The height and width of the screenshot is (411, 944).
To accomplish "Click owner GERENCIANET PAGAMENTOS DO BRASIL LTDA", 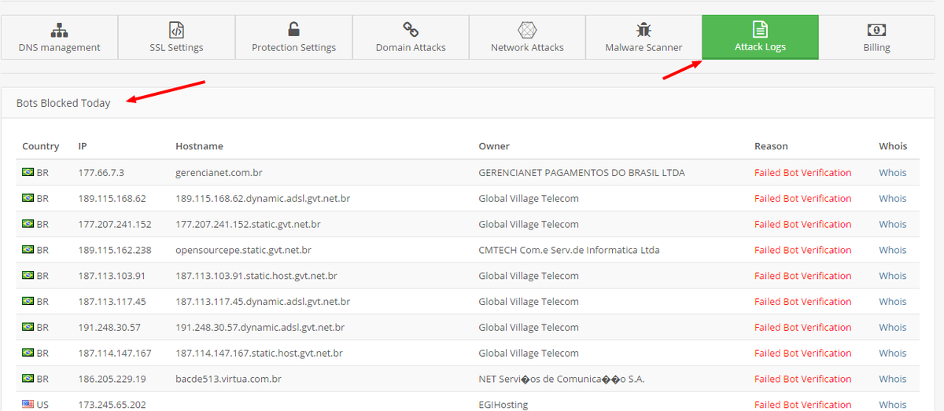I will click(x=581, y=172).
